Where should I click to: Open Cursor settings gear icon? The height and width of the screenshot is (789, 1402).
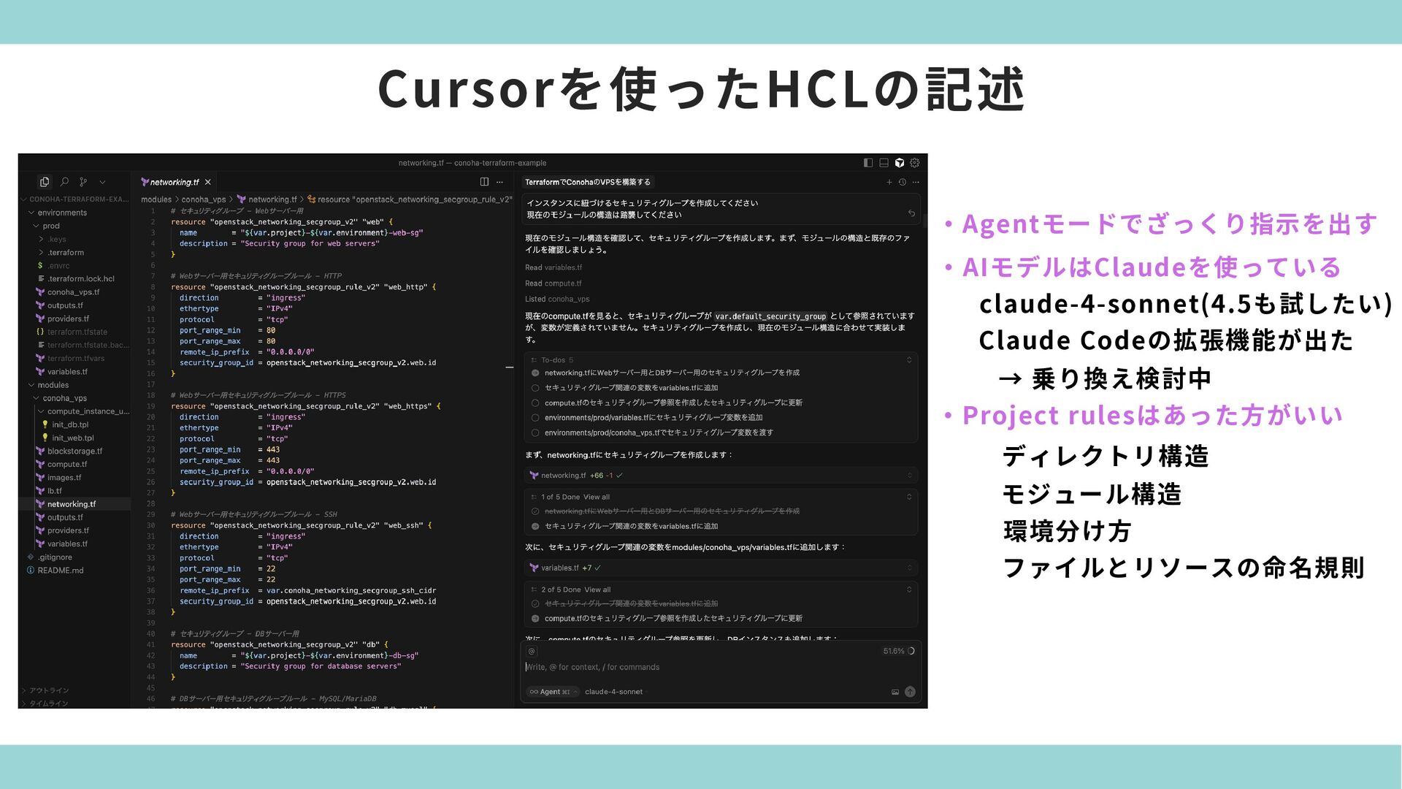pos(915,163)
